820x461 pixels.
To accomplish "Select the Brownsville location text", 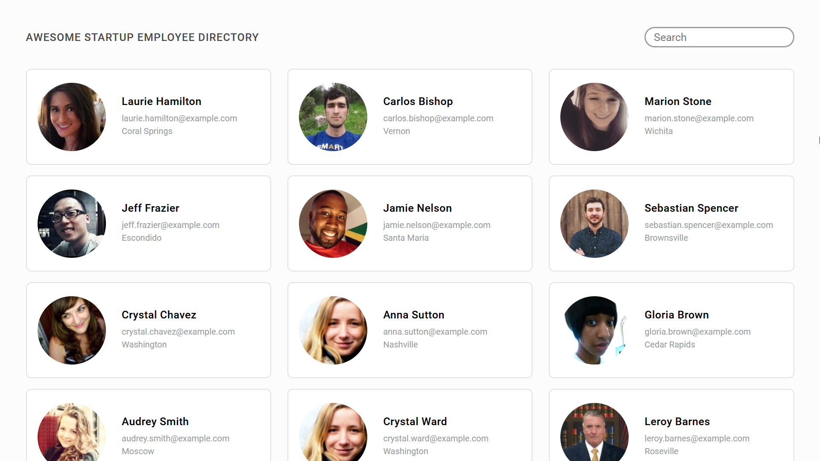I will 666,238.
